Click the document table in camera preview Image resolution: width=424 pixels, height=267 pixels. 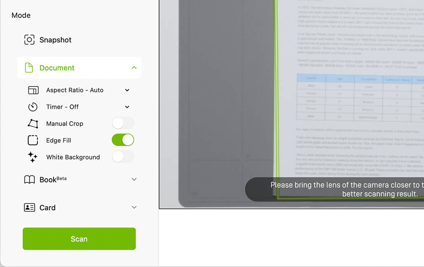[360, 98]
